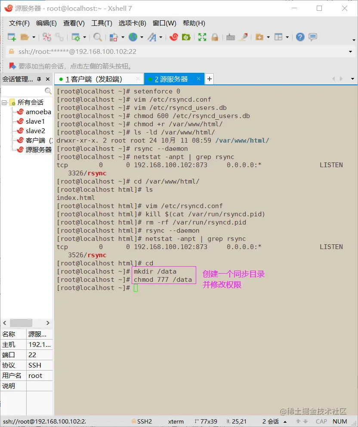Select the 客户端 session in tree

(x=34, y=140)
